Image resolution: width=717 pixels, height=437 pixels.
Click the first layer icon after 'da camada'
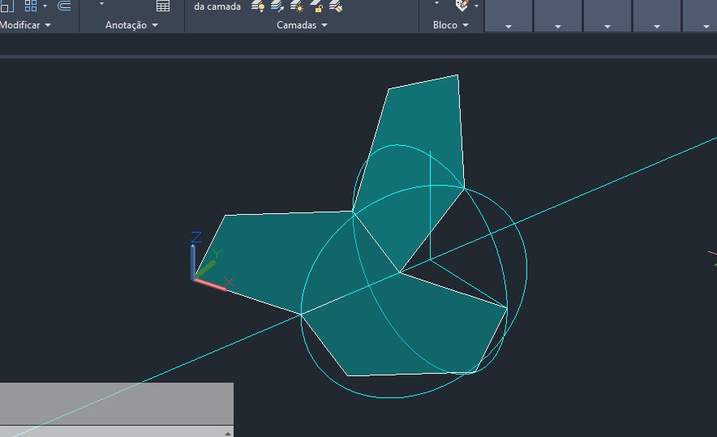258,6
